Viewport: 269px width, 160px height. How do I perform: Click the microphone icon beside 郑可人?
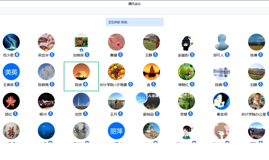click(227, 55)
